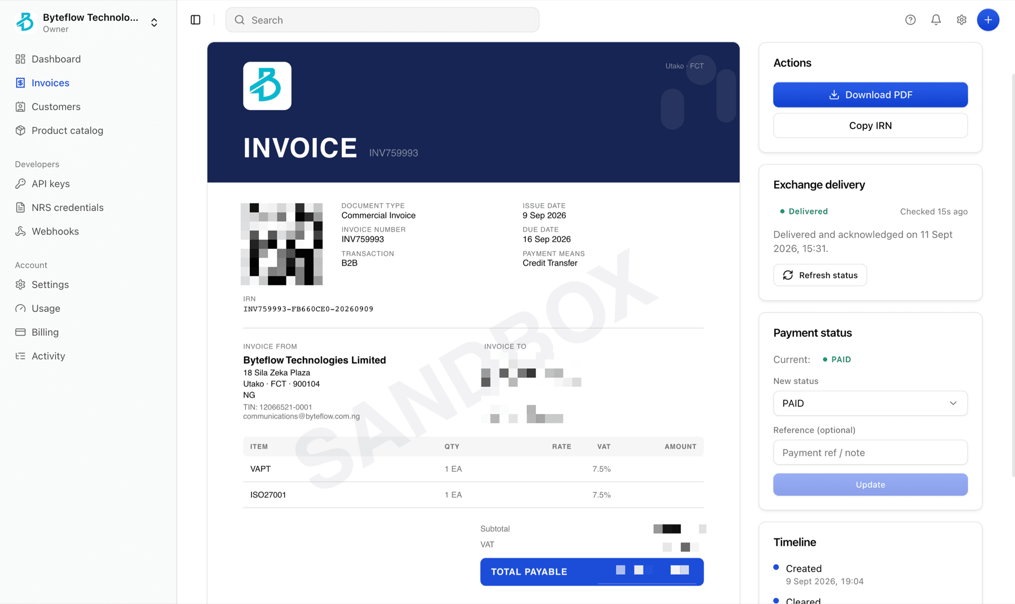The image size is (1015, 604).
Task: Download the invoice PDF
Action: 870,95
